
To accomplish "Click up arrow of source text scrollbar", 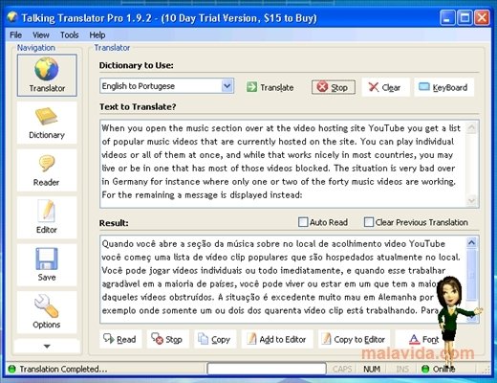I will 471,127.
